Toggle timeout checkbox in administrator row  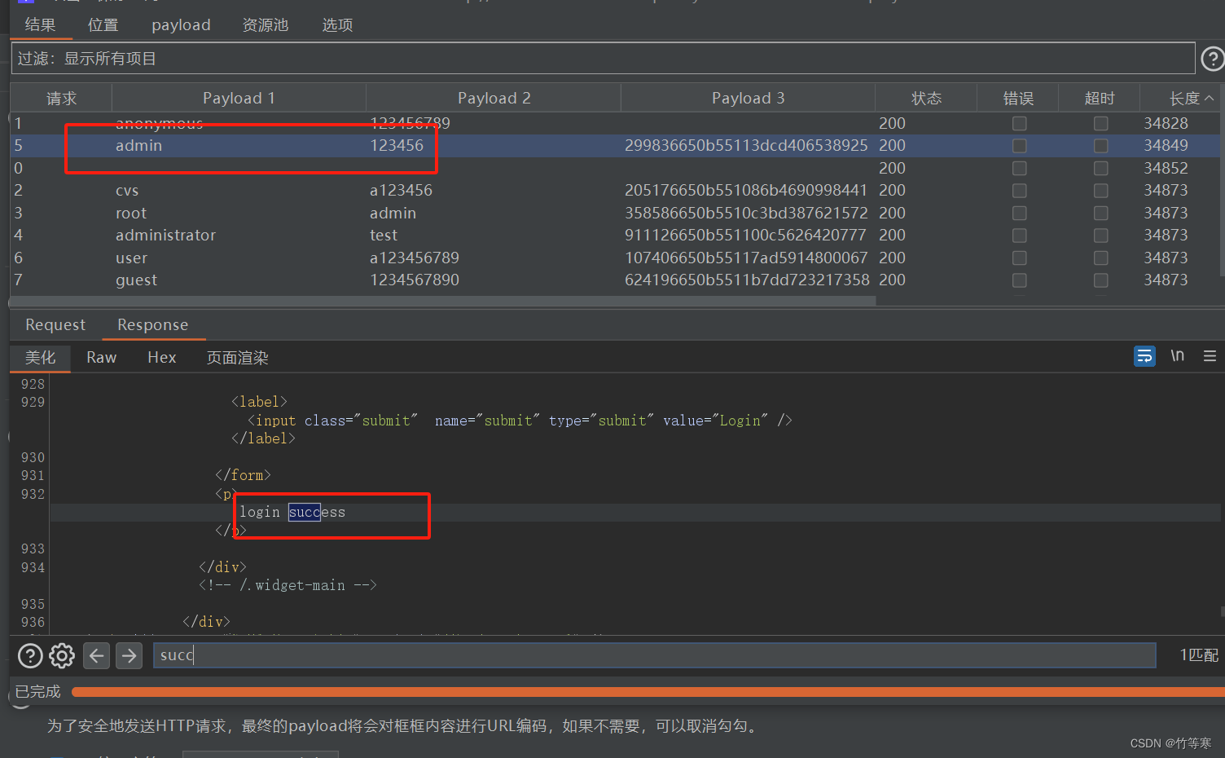coord(1100,236)
